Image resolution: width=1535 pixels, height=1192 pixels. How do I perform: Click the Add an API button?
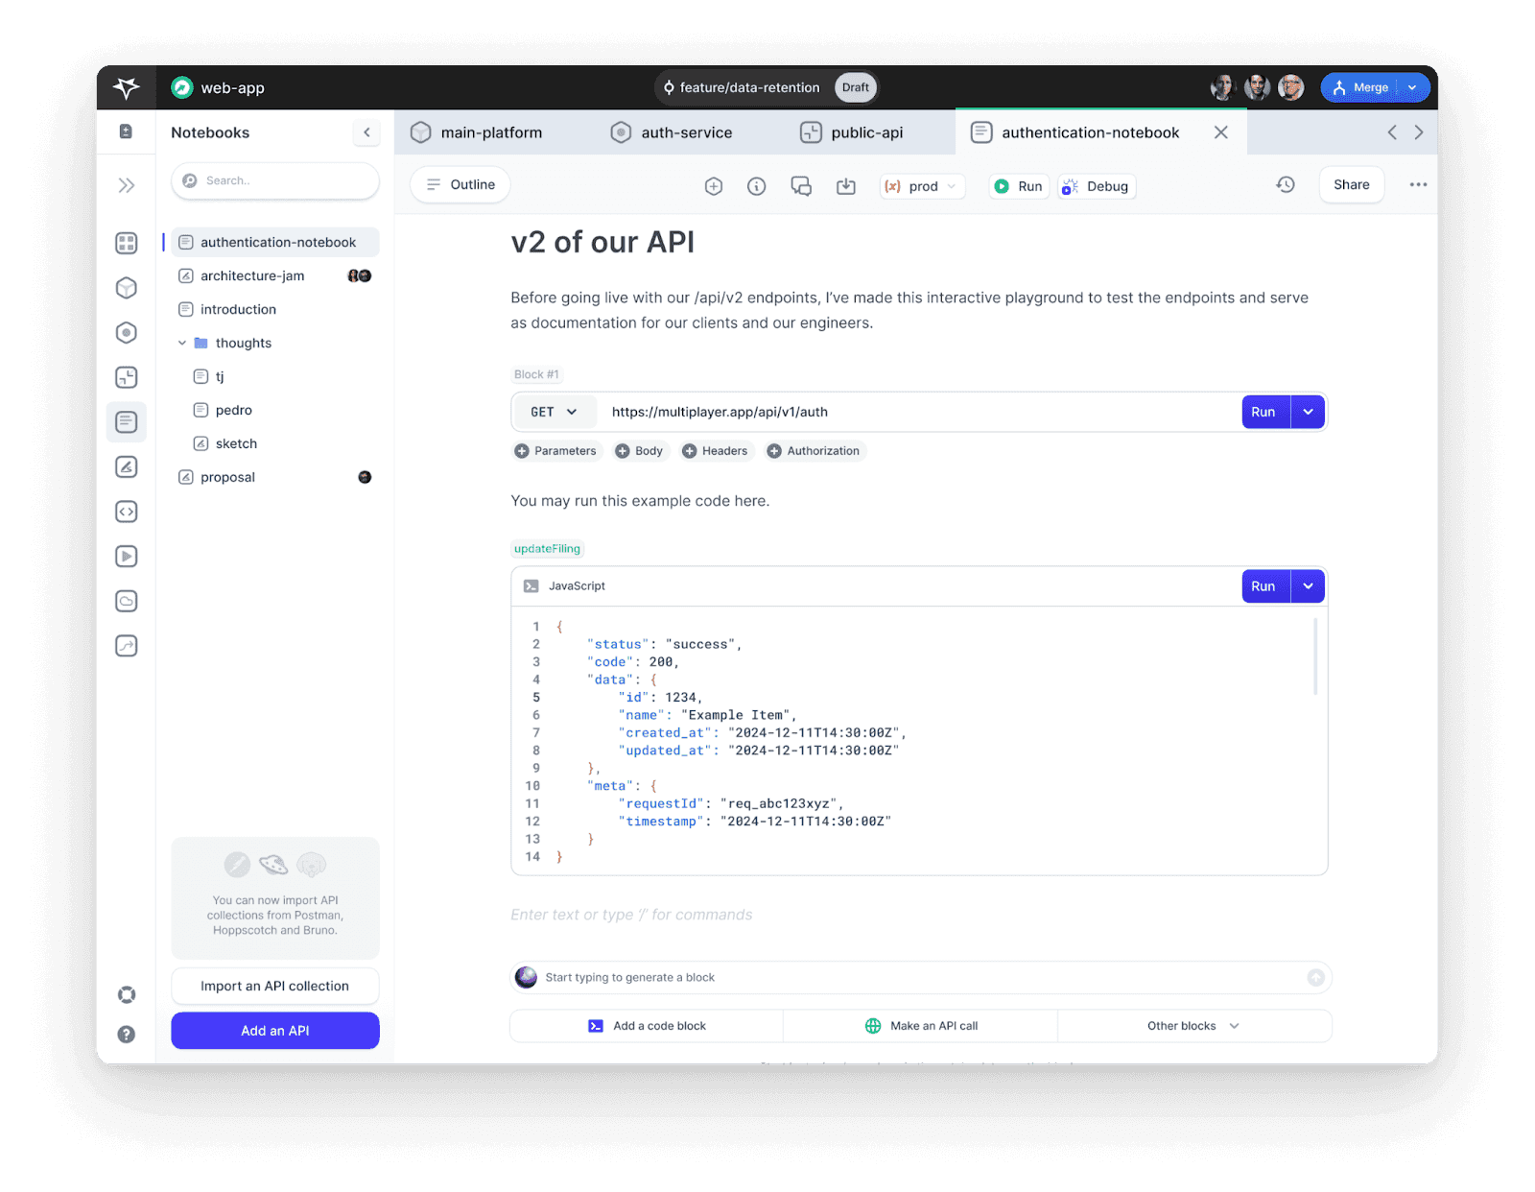point(275,1031)
